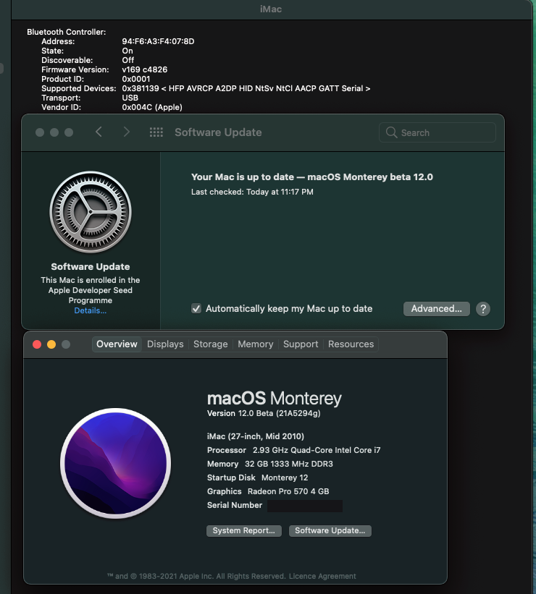Click startup disk value Monterey 12

[285, 478]
